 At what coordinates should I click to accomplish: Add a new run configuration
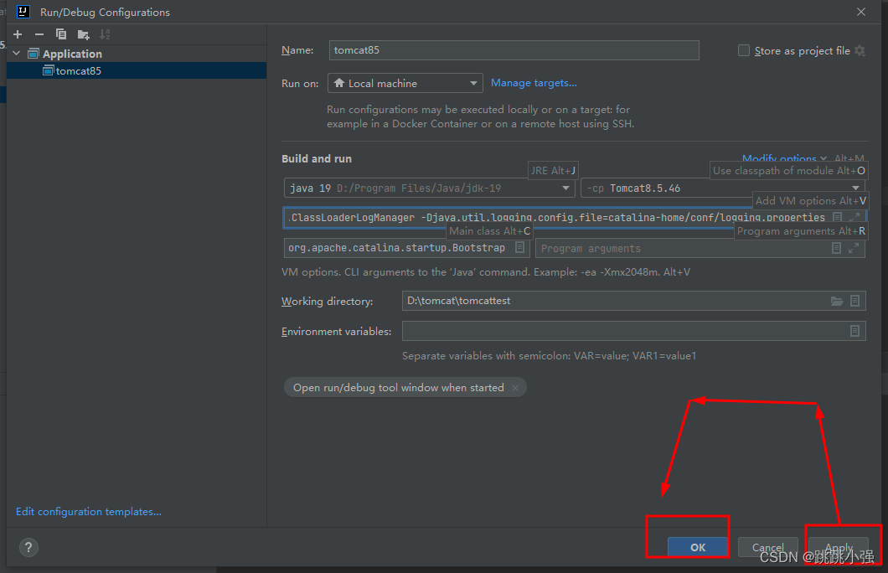18,34
